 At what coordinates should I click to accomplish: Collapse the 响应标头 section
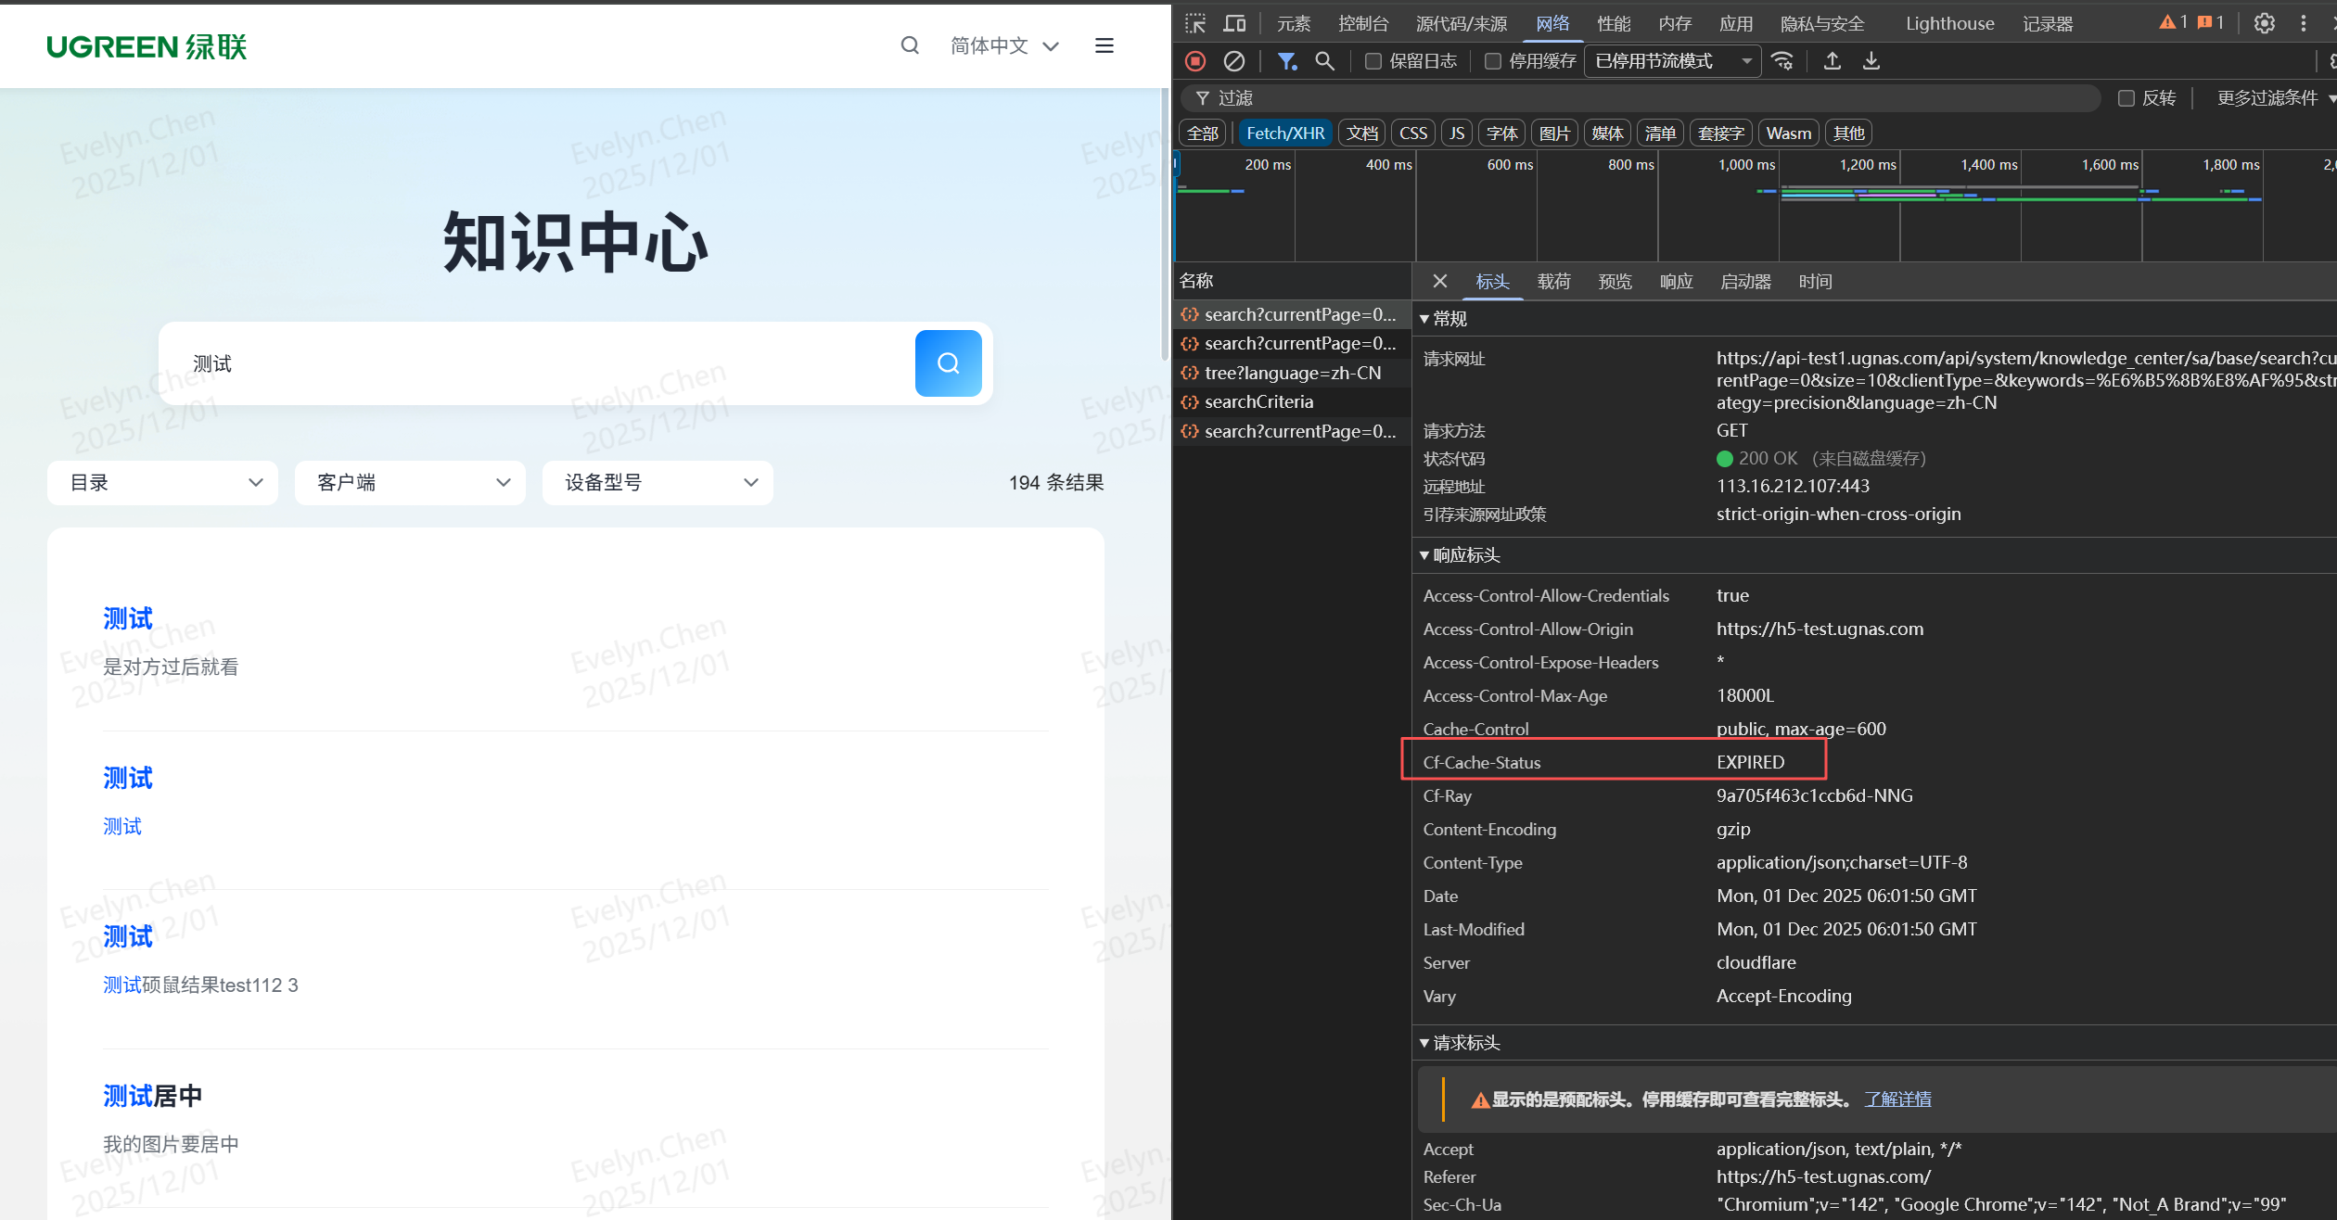pos(1465,555)
